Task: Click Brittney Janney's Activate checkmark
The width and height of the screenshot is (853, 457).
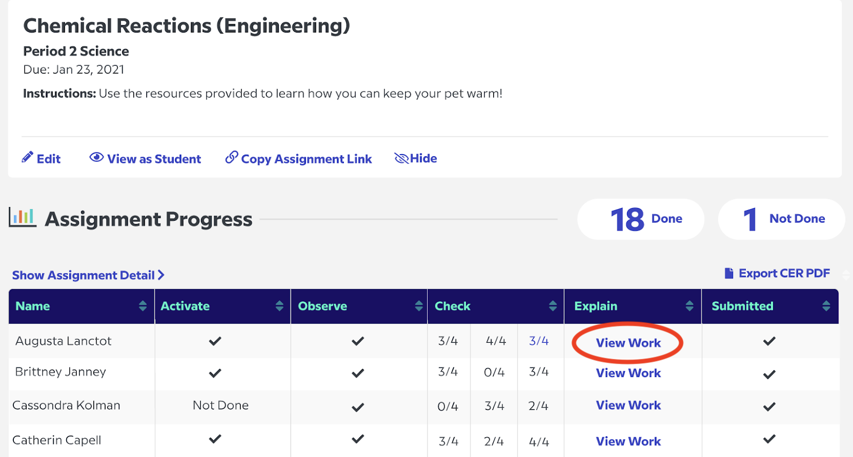Action: coord(215,373)
